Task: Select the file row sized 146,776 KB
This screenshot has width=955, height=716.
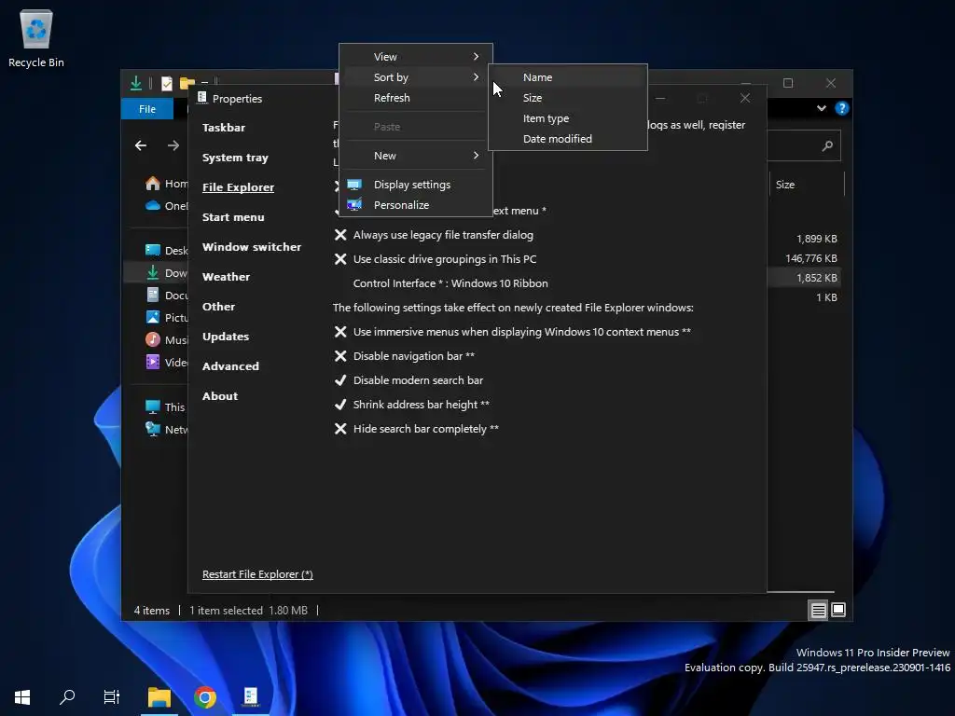Action: tap(805, 258)
